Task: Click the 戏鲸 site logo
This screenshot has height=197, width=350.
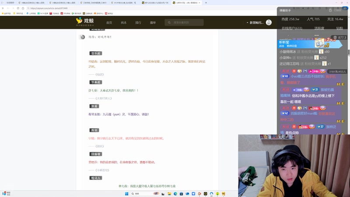Action: (x=85, y=21)
